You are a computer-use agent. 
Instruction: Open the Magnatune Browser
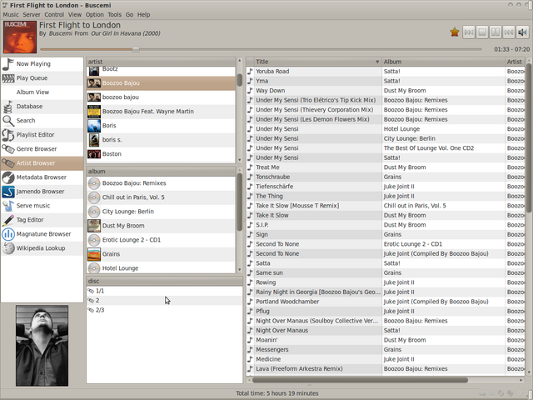tap(42, 234)
